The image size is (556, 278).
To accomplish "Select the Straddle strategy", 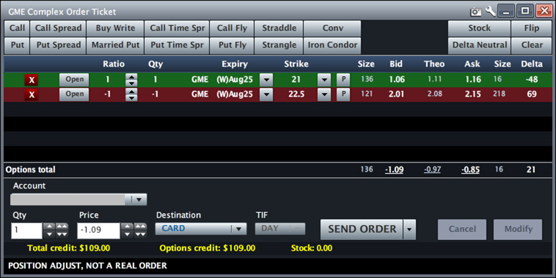I will coord(279,28).
